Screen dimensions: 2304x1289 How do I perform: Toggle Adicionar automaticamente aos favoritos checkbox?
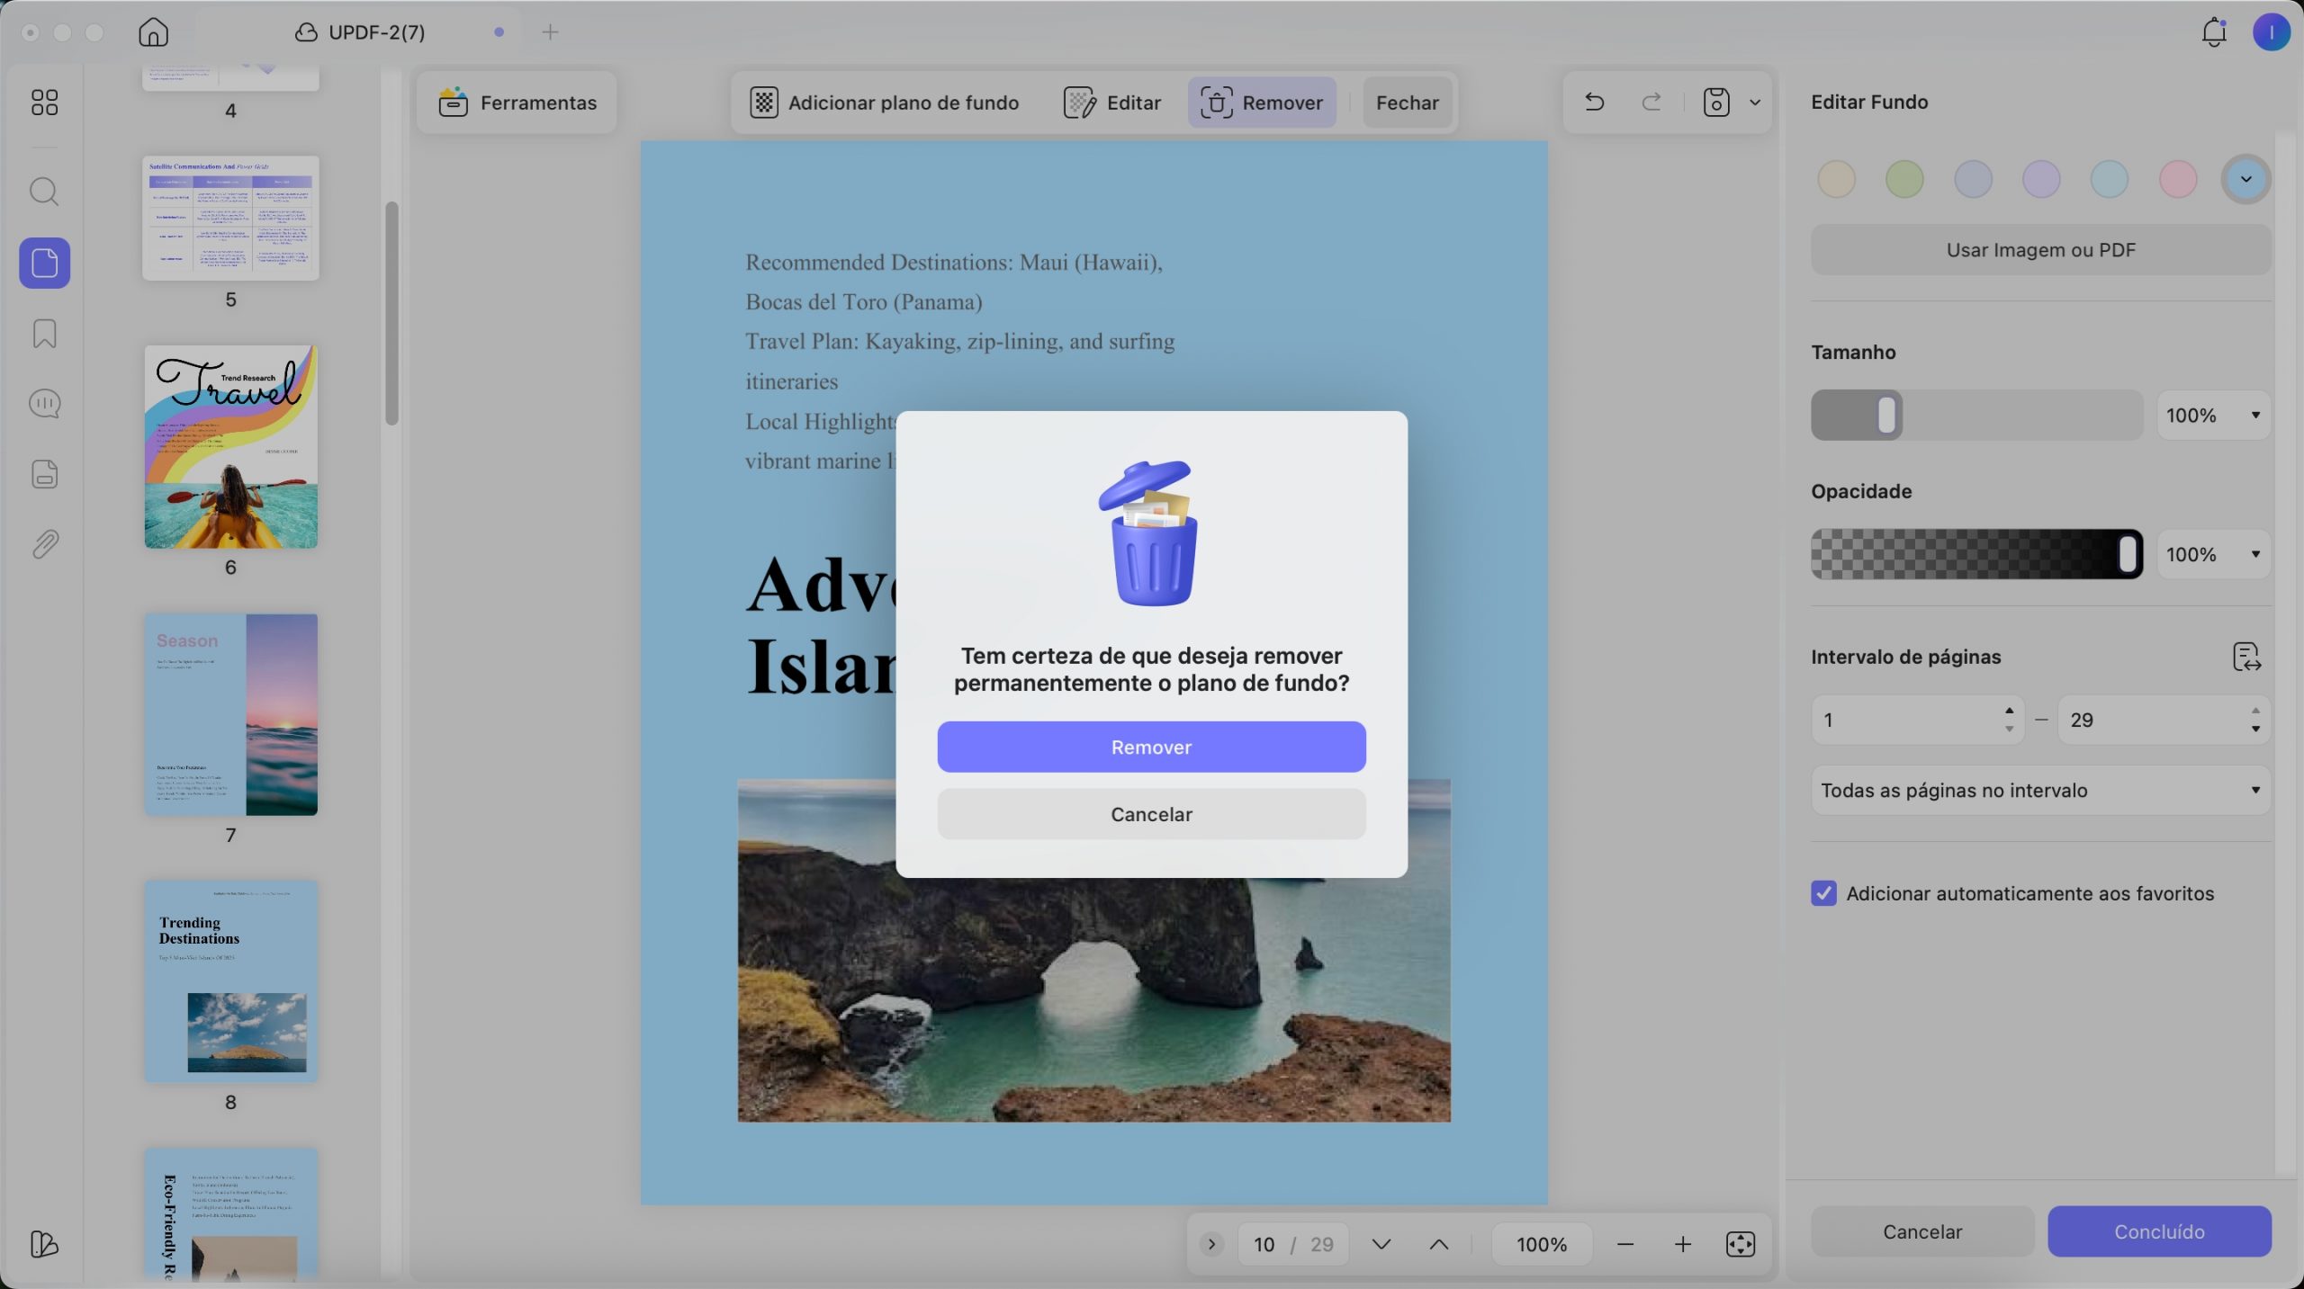[x=1823, y=893]
